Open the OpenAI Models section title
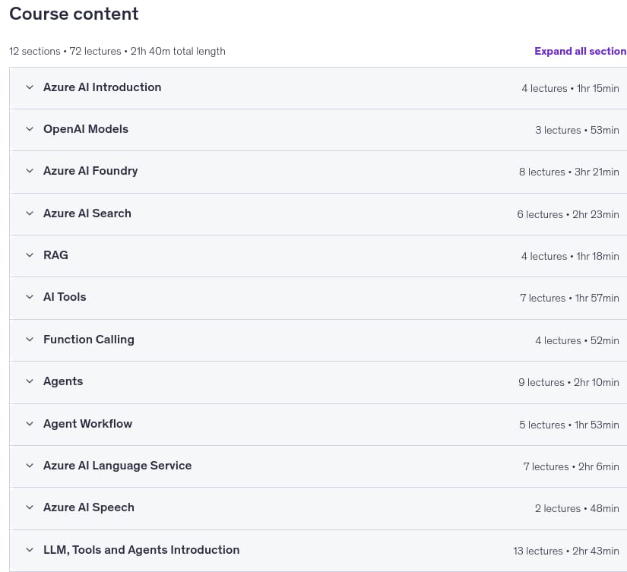 86,129
